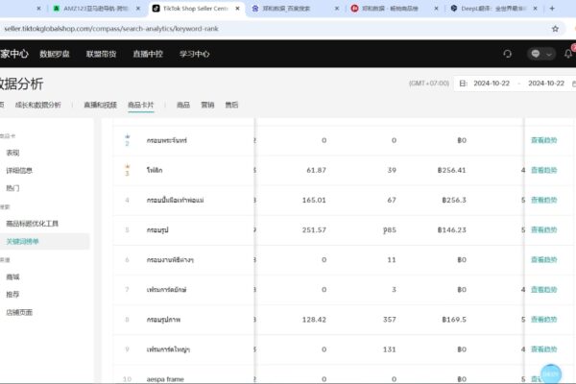Open 商品标题优化工具 in sidebar
This screenshot has width=576, height=384.
coord(33,224)
